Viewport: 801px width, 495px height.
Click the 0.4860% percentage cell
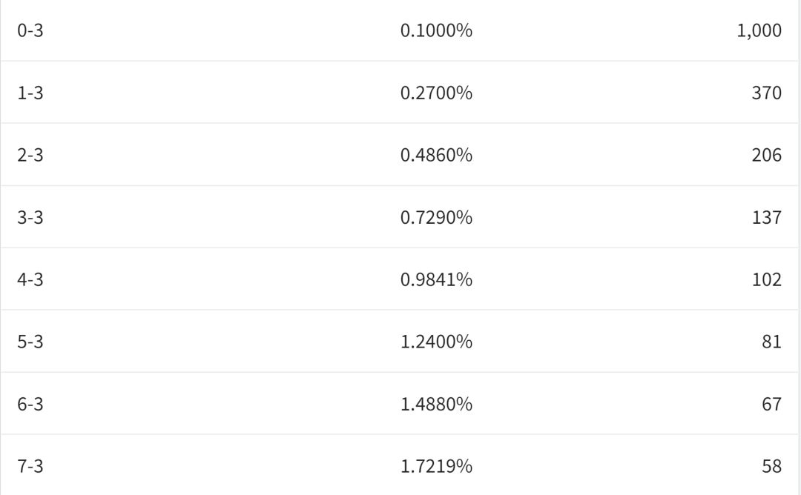pyautogui.click(x=436, y=155)
